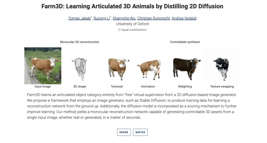Select the Animation cow render
The image size is (267, 143).
[x=149, y=70]
